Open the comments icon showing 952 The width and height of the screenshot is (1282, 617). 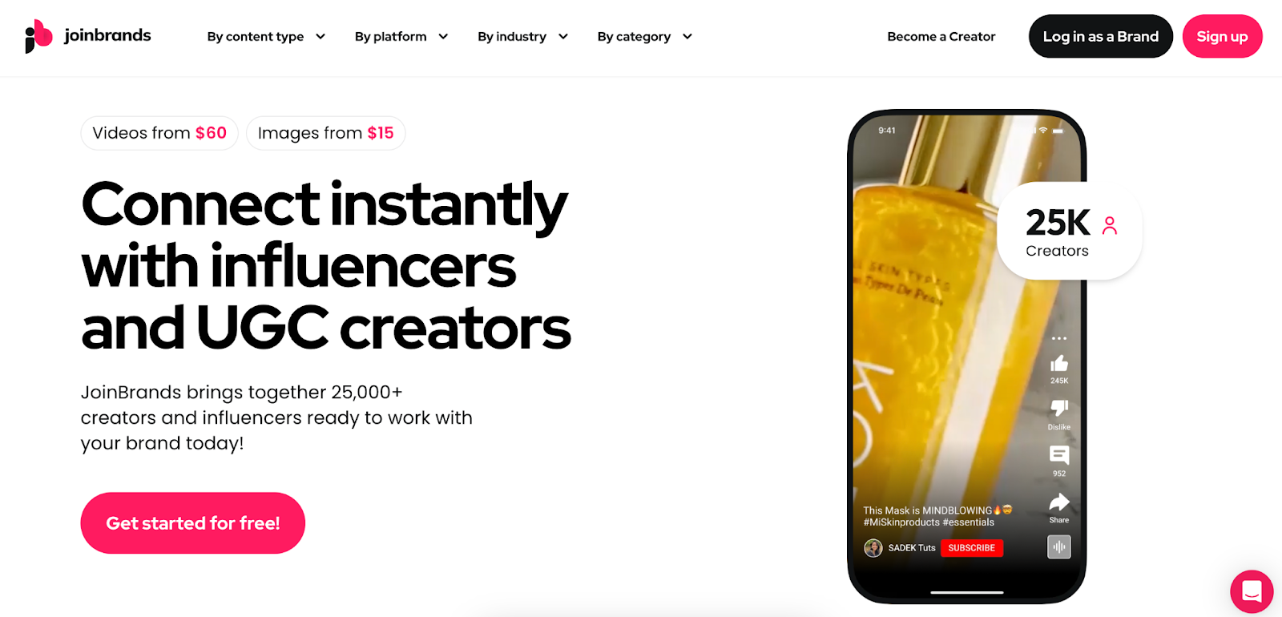pos(1059,455)
